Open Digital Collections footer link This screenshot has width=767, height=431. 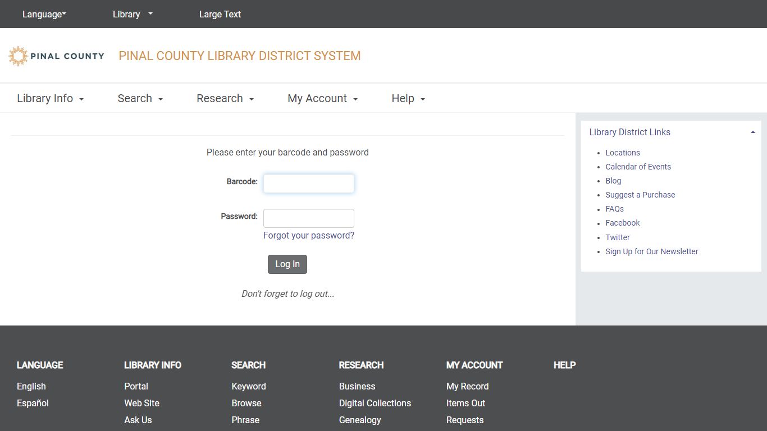pyautogui.click(x=375, y=403)
